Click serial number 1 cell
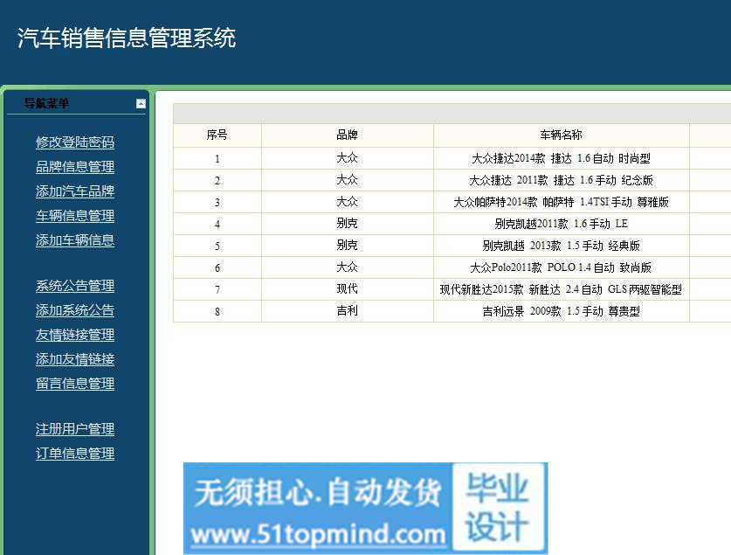 click(x=217, y=158)
